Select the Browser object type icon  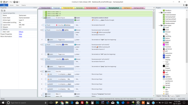point(164,32)
